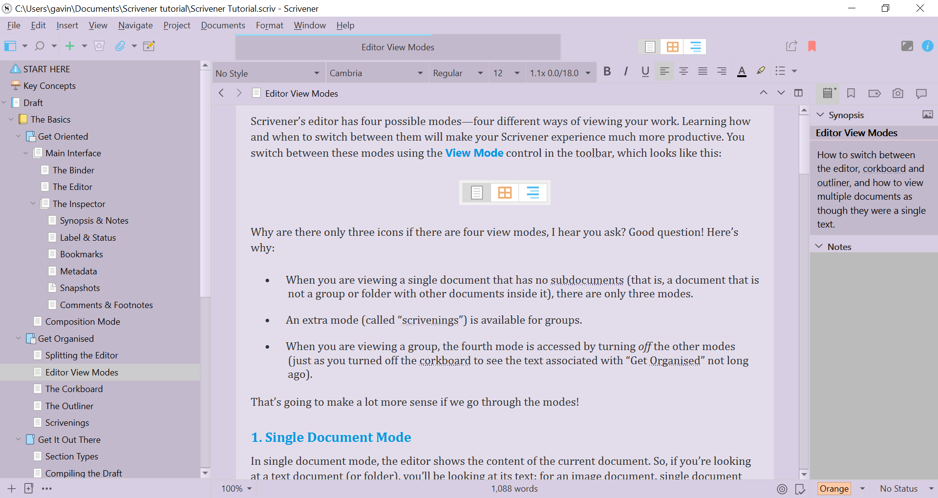Add a new document with plus icon
Viewport: 938px width, 498px height.
pos(70,46)
